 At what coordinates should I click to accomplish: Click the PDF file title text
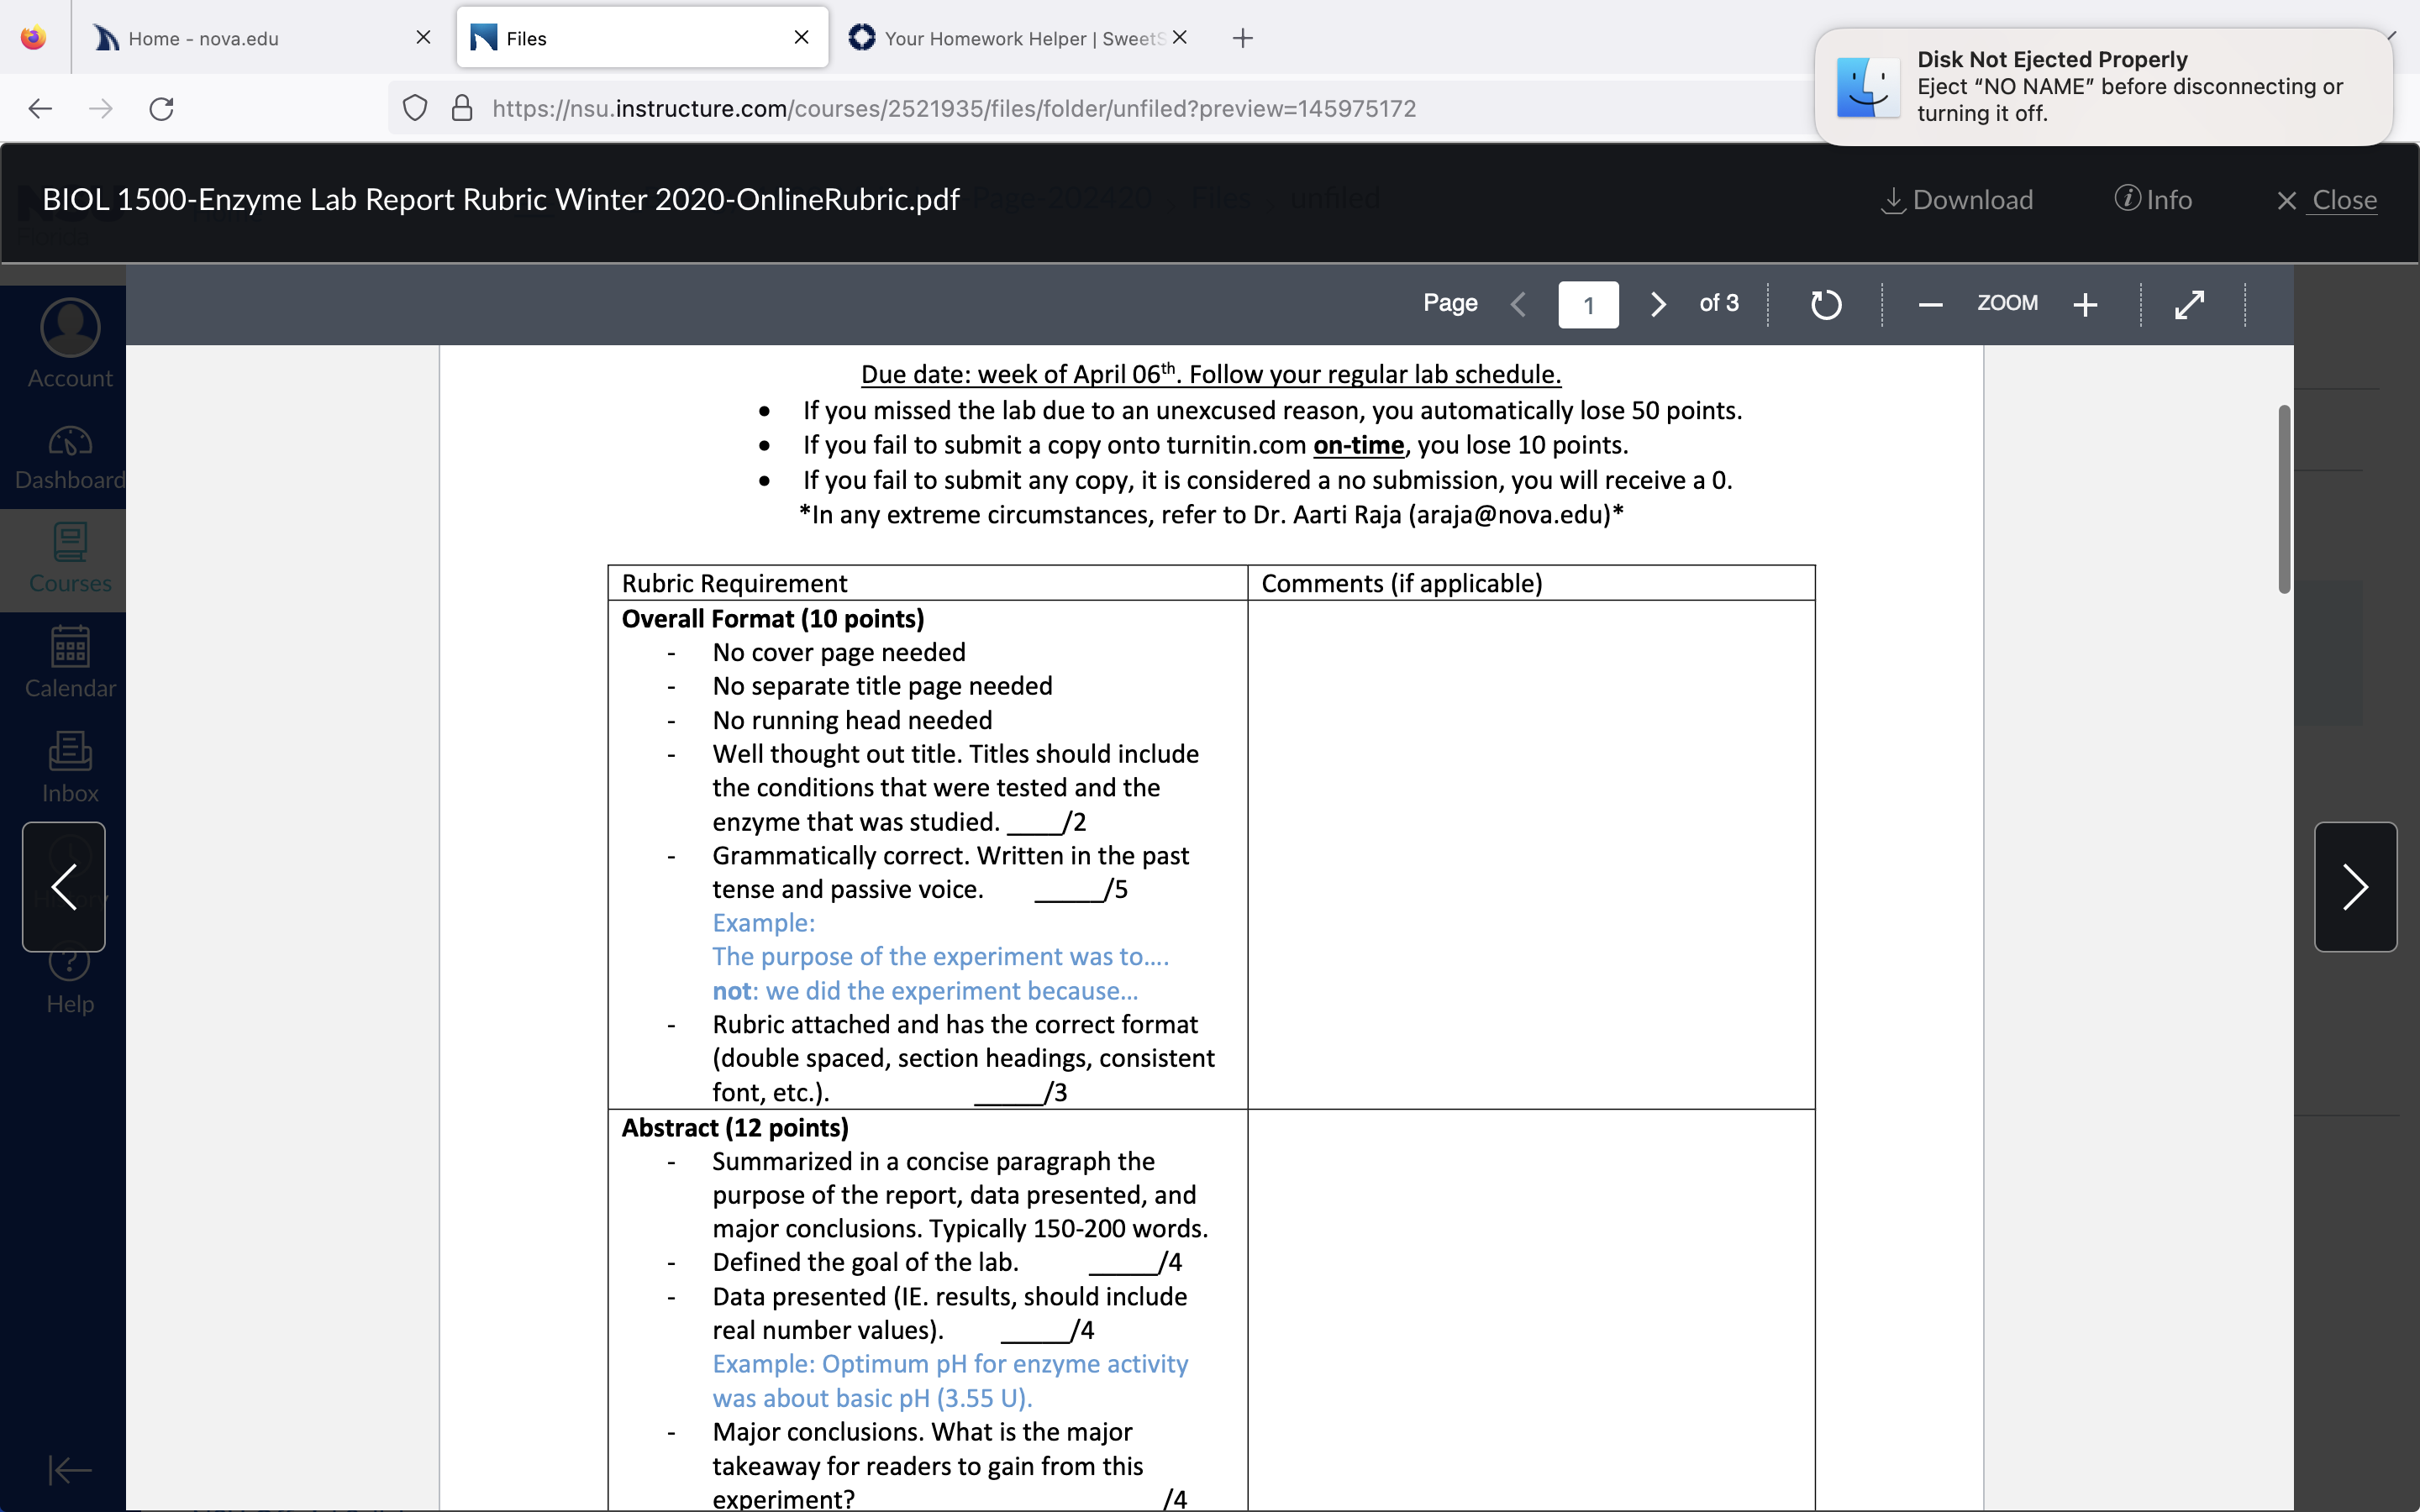500,200
